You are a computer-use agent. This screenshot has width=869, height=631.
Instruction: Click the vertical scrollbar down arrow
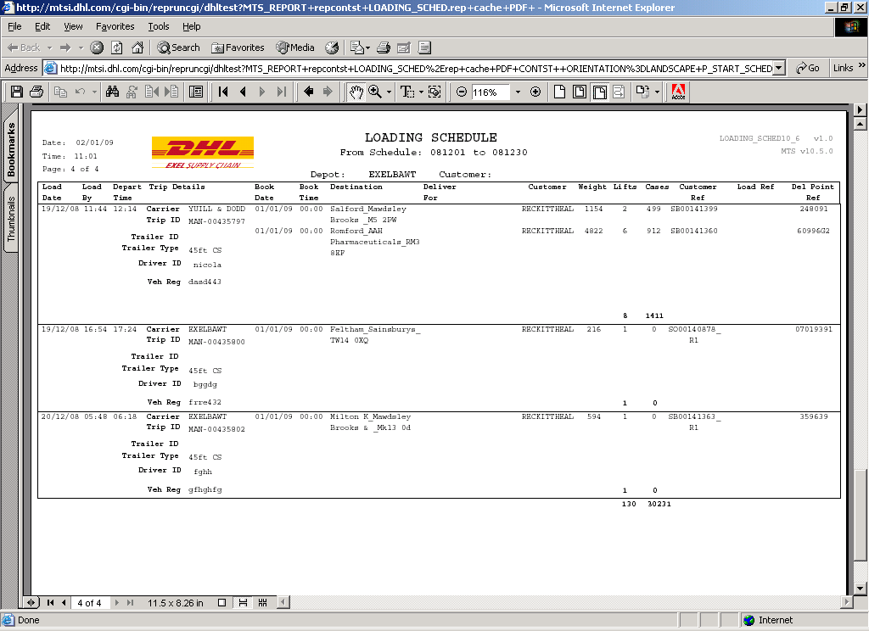pos(861,589)
